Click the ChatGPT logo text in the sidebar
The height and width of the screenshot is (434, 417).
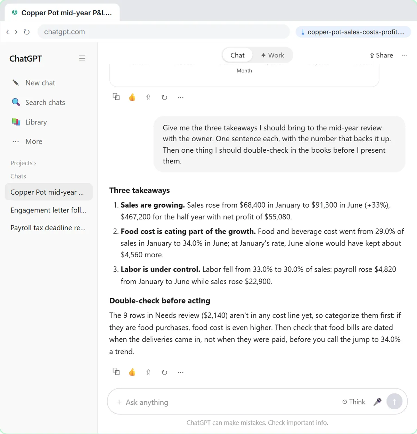coord(26,58)
